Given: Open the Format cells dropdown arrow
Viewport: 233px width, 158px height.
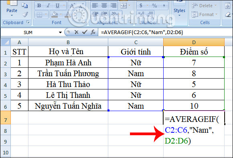Looking at the screenshot, I should (x=217, y=14).
